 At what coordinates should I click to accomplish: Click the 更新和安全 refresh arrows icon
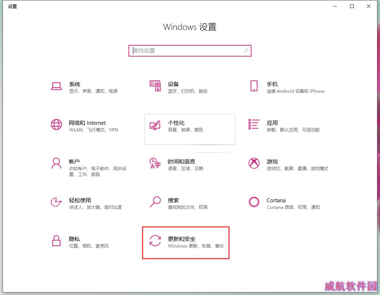155,241
